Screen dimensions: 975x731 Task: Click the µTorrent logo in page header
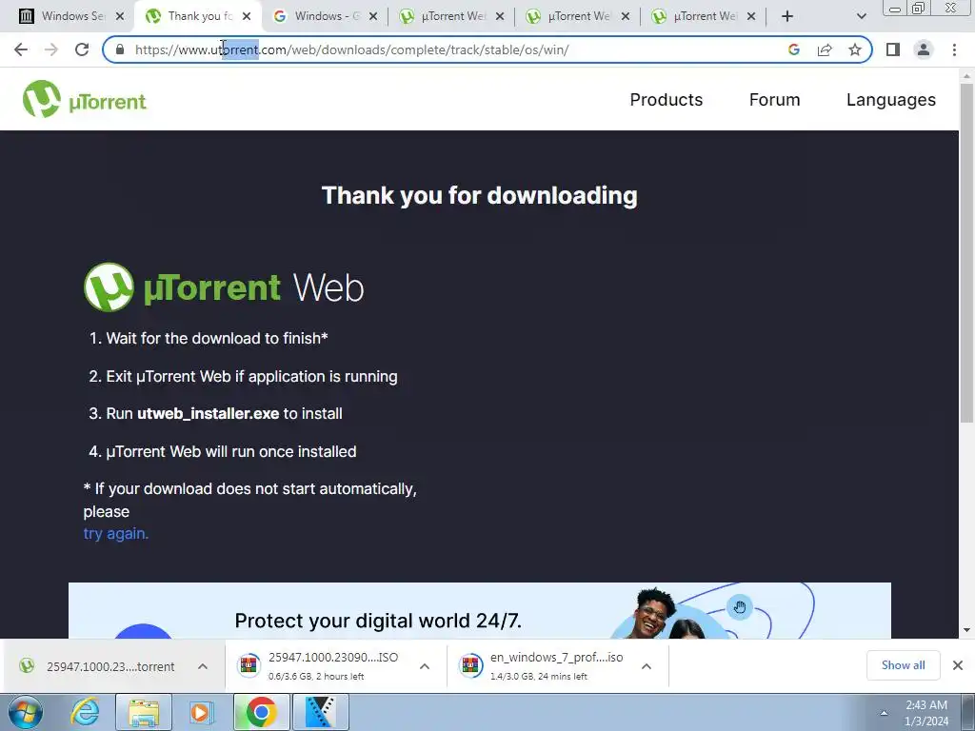tap(85, 99)
